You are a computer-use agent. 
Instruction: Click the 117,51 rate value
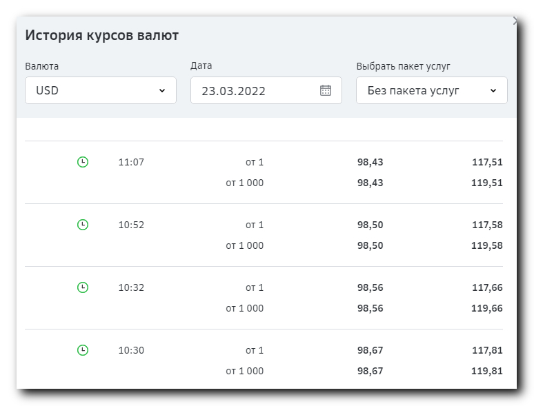point(487,162)
